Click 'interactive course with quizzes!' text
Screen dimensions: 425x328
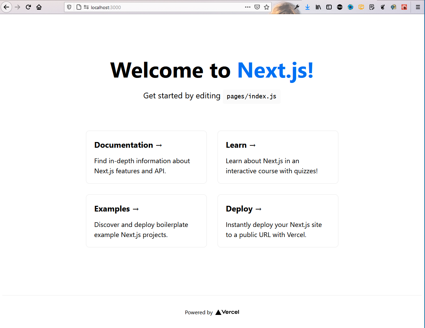point(272,171)
